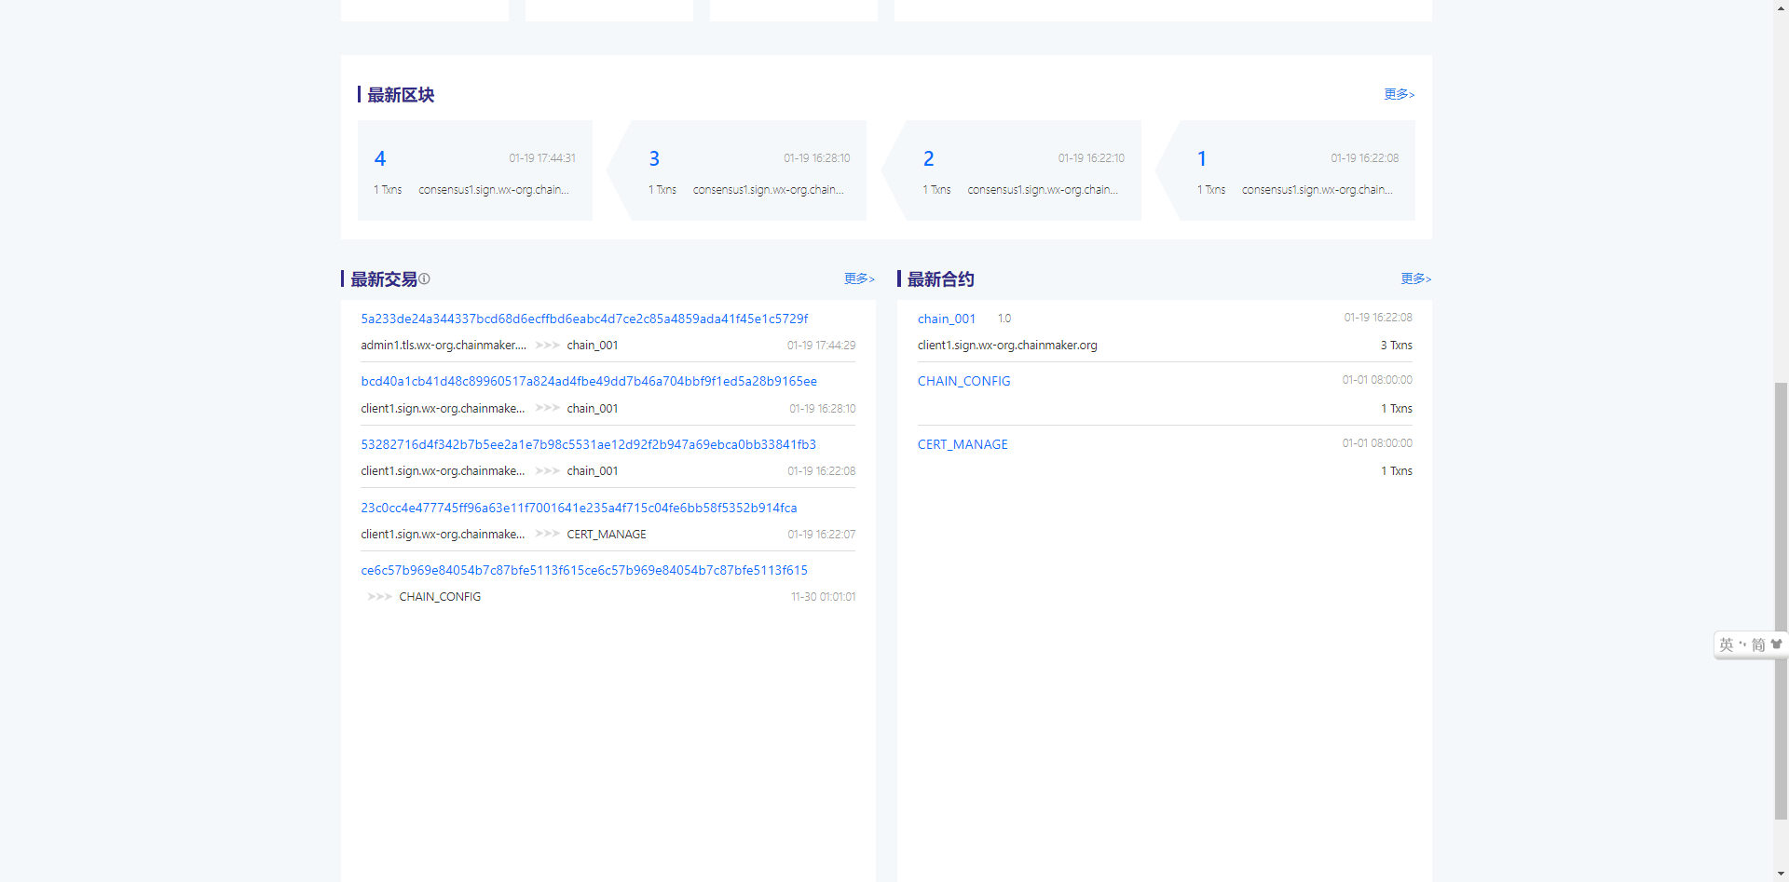Image resolution: width=1789 pixels, height=882 pixels.
Task: Click client1.sign.wx-org.chainmaker.org under chain_001 contract
Action: pyautogui.click(x=1007, y=345)
